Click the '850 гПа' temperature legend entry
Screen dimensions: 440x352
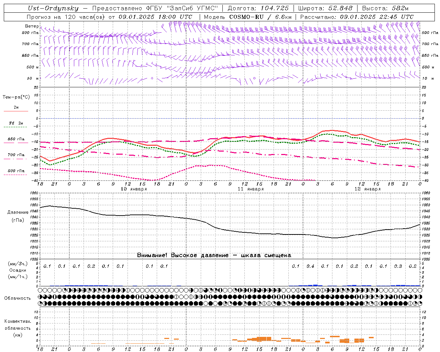[x=16, y=139]
